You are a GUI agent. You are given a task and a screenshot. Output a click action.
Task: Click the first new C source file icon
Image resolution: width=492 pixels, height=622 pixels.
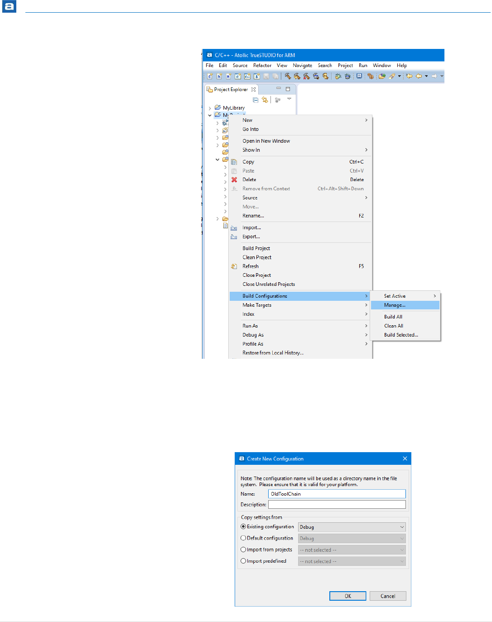(x=210, y=76)
